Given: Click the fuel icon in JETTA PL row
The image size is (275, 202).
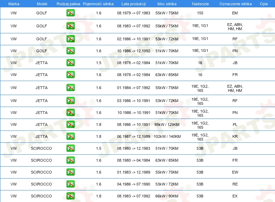Looking at the screenshot, I should coord(70,124).
